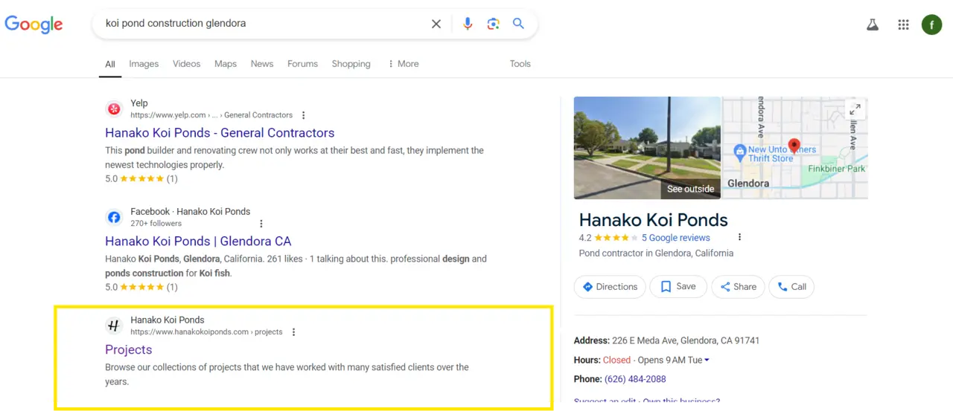Expand the More search filters menu
Image resolution: width=953 pixels, height=411 pixels.
point(403,64)
